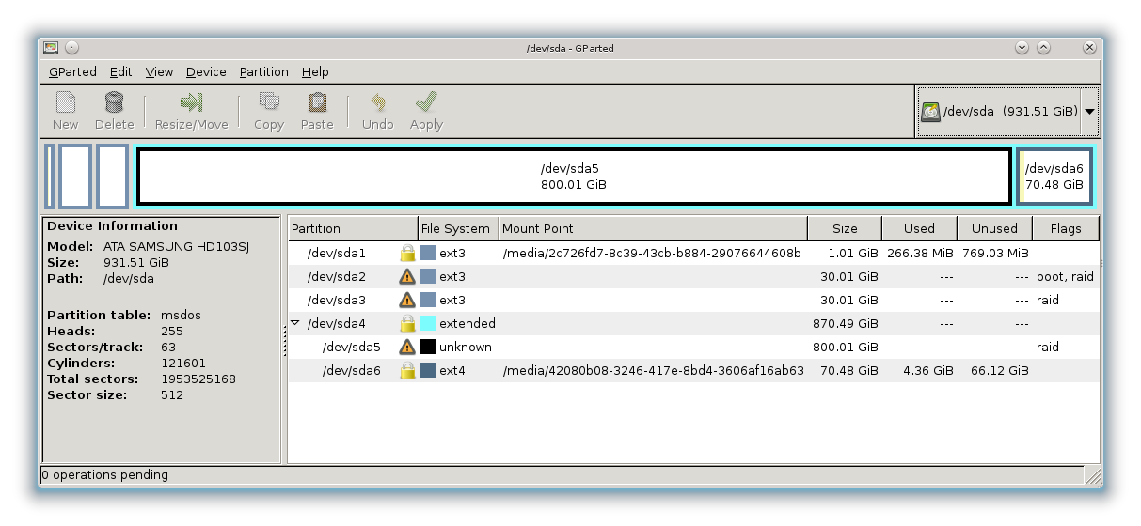1141x526 pixels.
Task: Select the /dev/sda5 block in disk map
Action: tap(573, 177)
